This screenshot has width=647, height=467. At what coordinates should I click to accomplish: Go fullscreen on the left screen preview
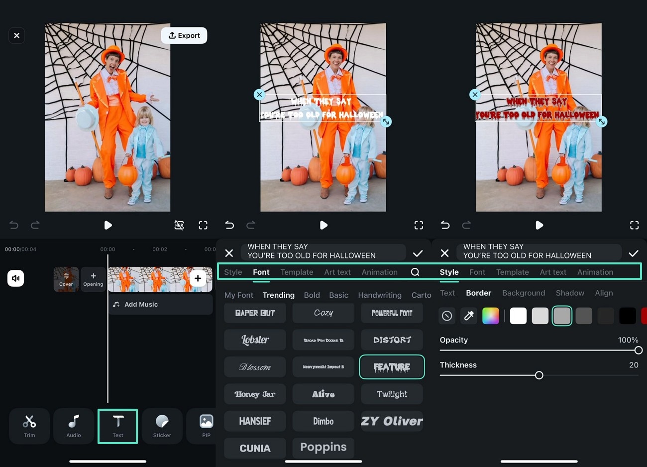203,225
